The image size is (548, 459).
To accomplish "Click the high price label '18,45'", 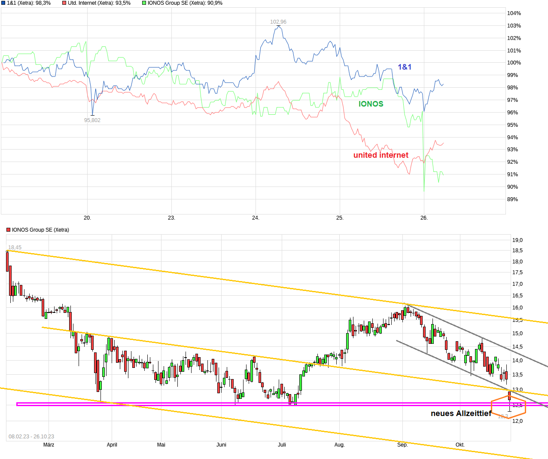I will pyautogui.click(x=15, y=248).
